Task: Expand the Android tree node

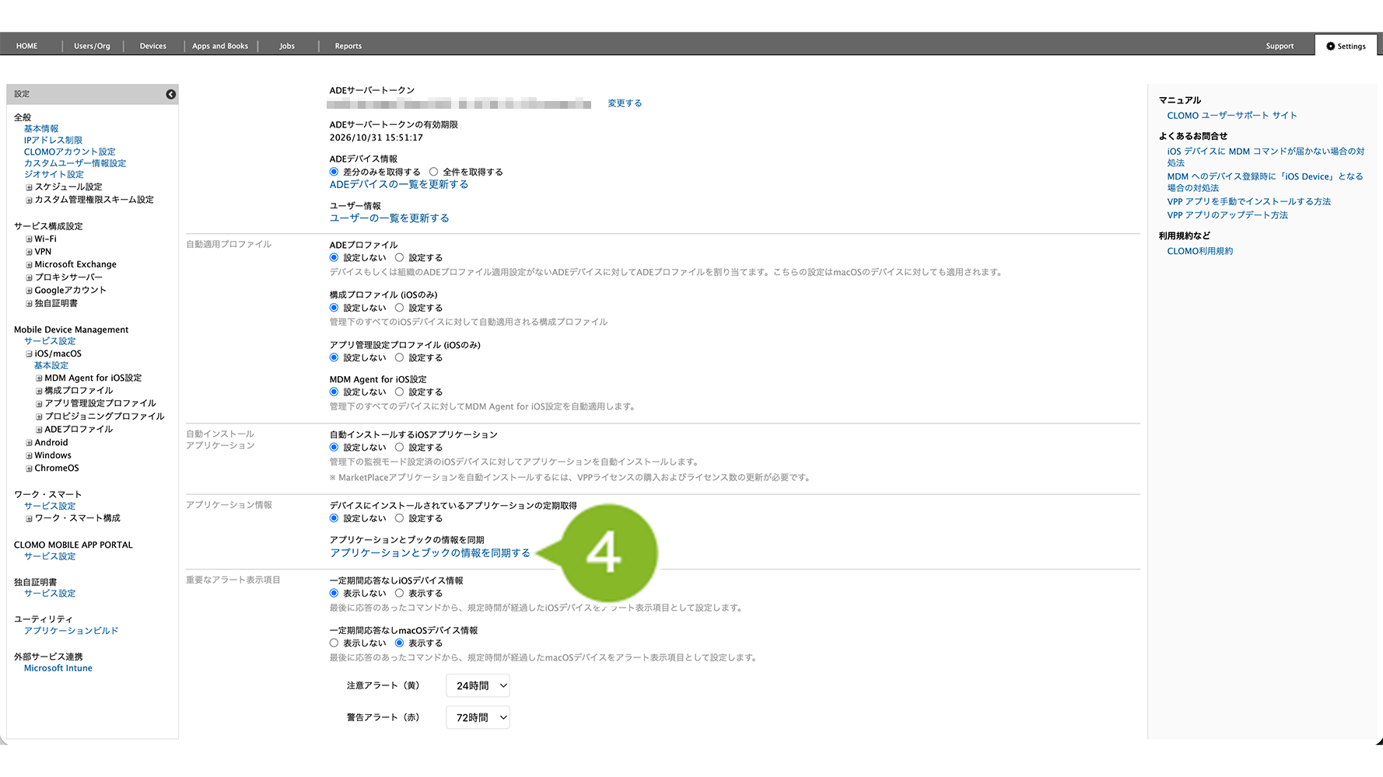Action: [29, 443]
